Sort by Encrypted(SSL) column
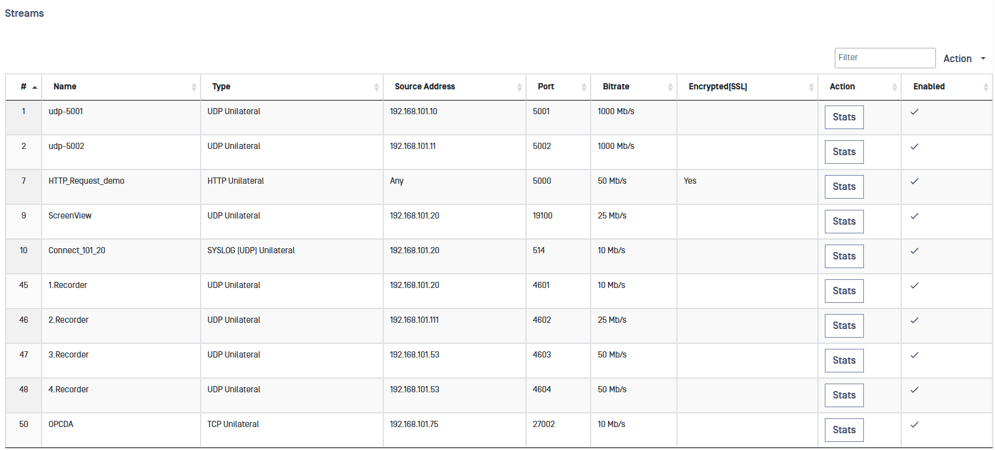This screenshot has height=450, width=995. tap(811, 88)
